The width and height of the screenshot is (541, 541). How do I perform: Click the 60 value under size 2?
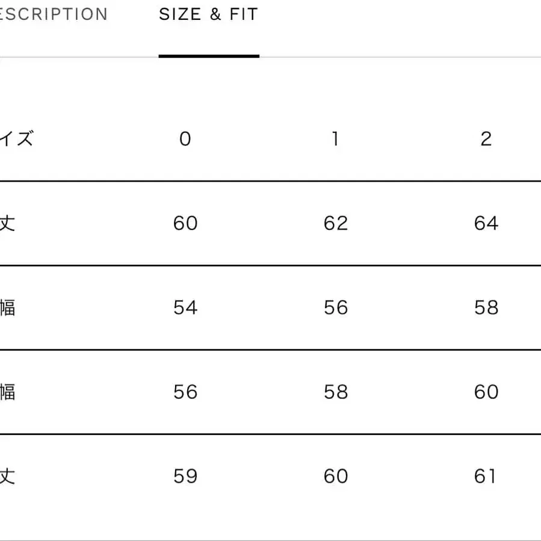click(x=486, y=392)
